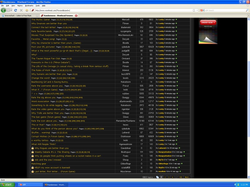Open the list all tabs dropdown
Image resolution: width=250 pixels, height=187 pixels.
(x=248, y=16)
